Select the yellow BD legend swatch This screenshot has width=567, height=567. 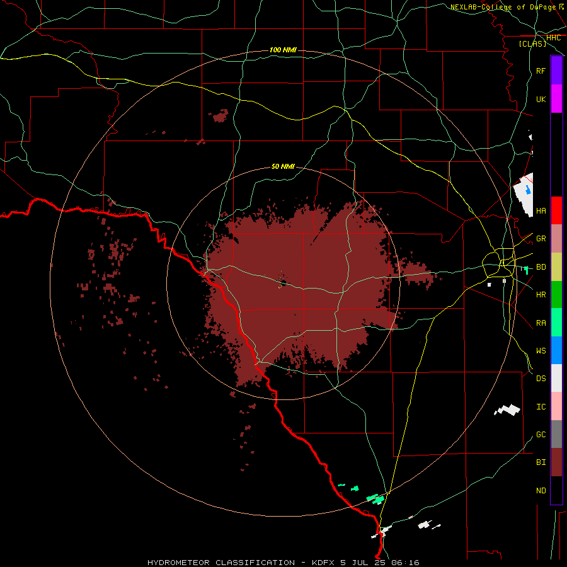click(556, 267)
